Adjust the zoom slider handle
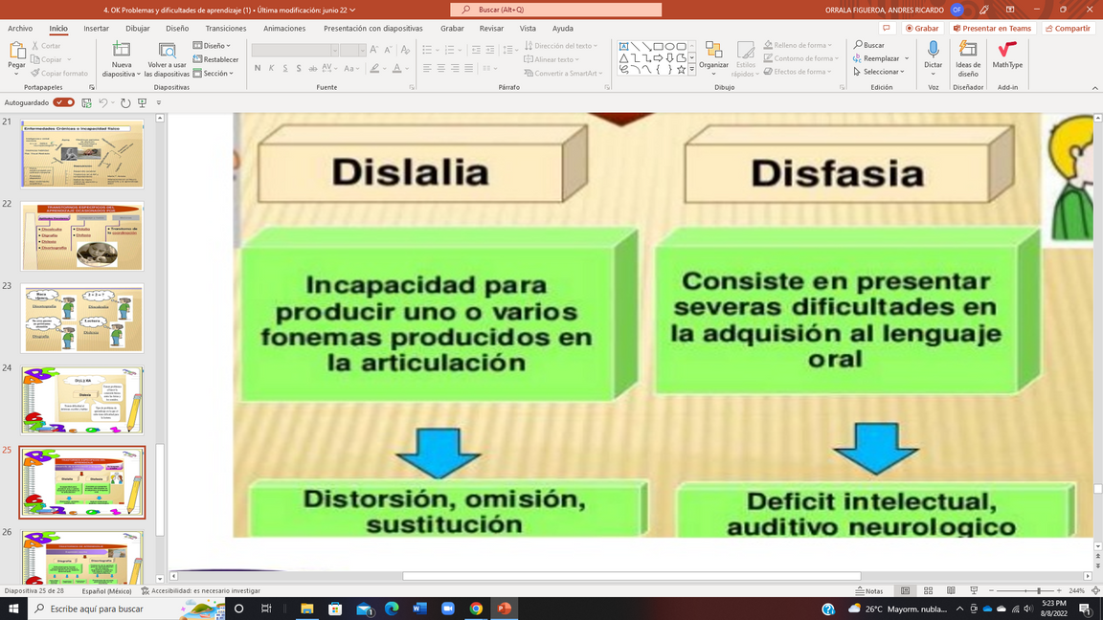 [x=1039, y=590]
